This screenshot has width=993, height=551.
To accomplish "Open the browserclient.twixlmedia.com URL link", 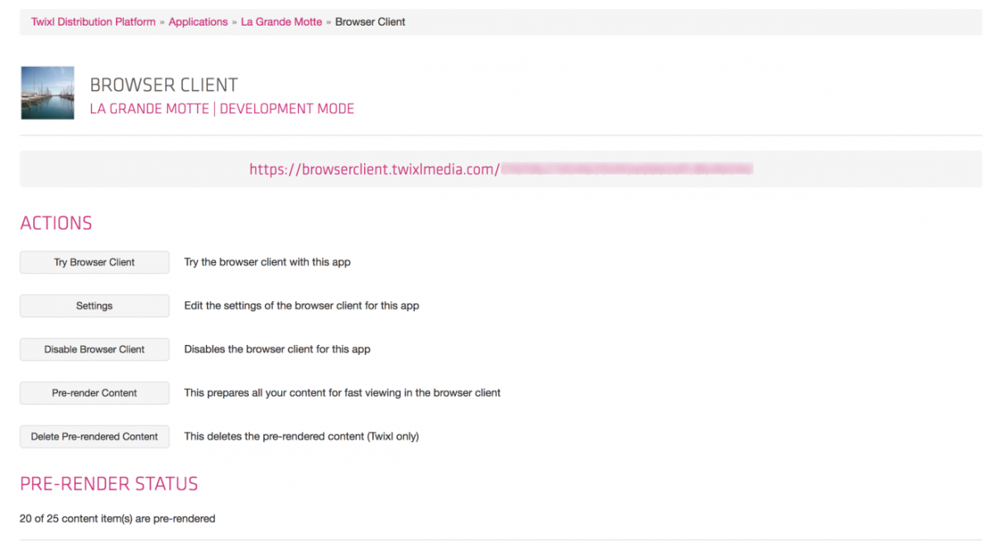I will coord(501,169).
